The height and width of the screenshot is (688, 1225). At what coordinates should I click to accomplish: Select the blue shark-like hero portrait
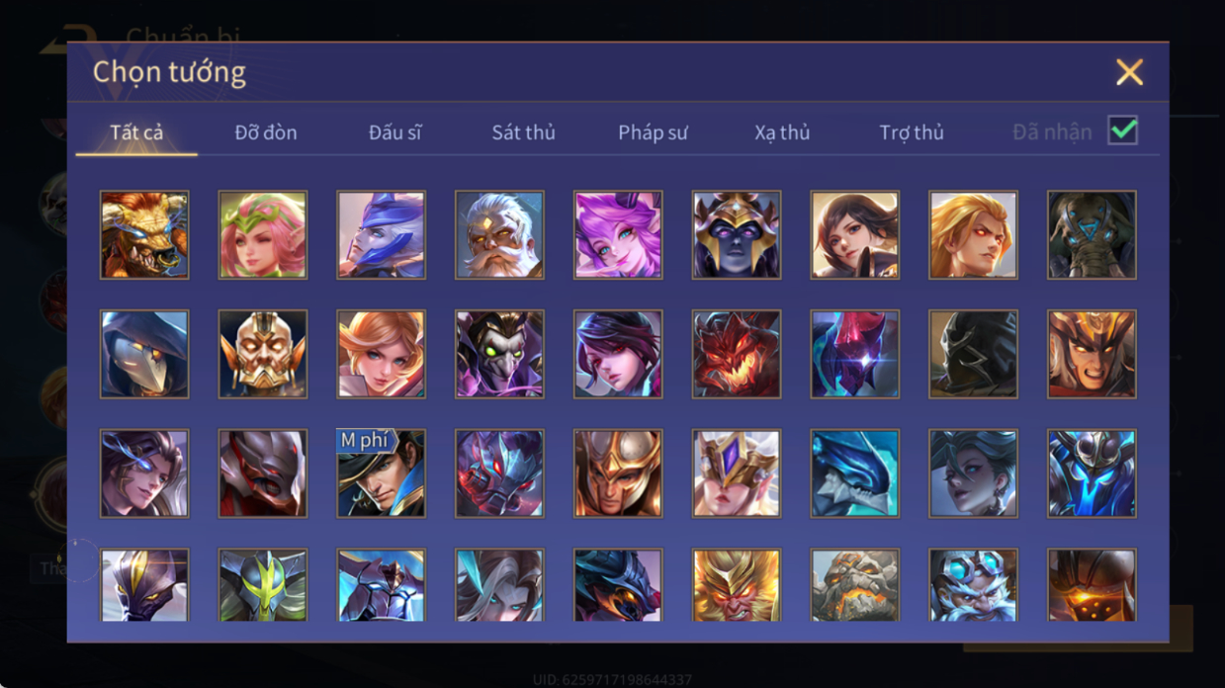click(855, 473)
